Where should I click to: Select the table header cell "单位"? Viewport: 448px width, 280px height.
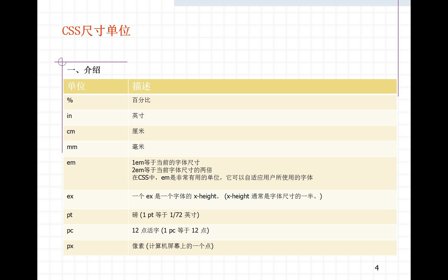(96, 86)
